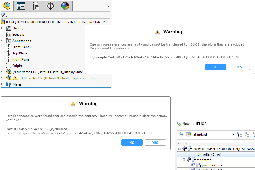Select the Sensors tree item label
The image size is (255, 170).
[18, 35]
